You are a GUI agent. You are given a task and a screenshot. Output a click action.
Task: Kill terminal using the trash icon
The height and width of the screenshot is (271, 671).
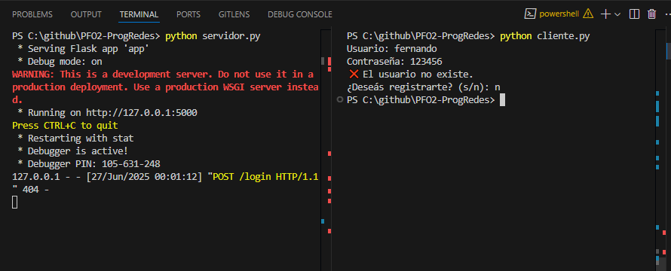click(651, 14)
